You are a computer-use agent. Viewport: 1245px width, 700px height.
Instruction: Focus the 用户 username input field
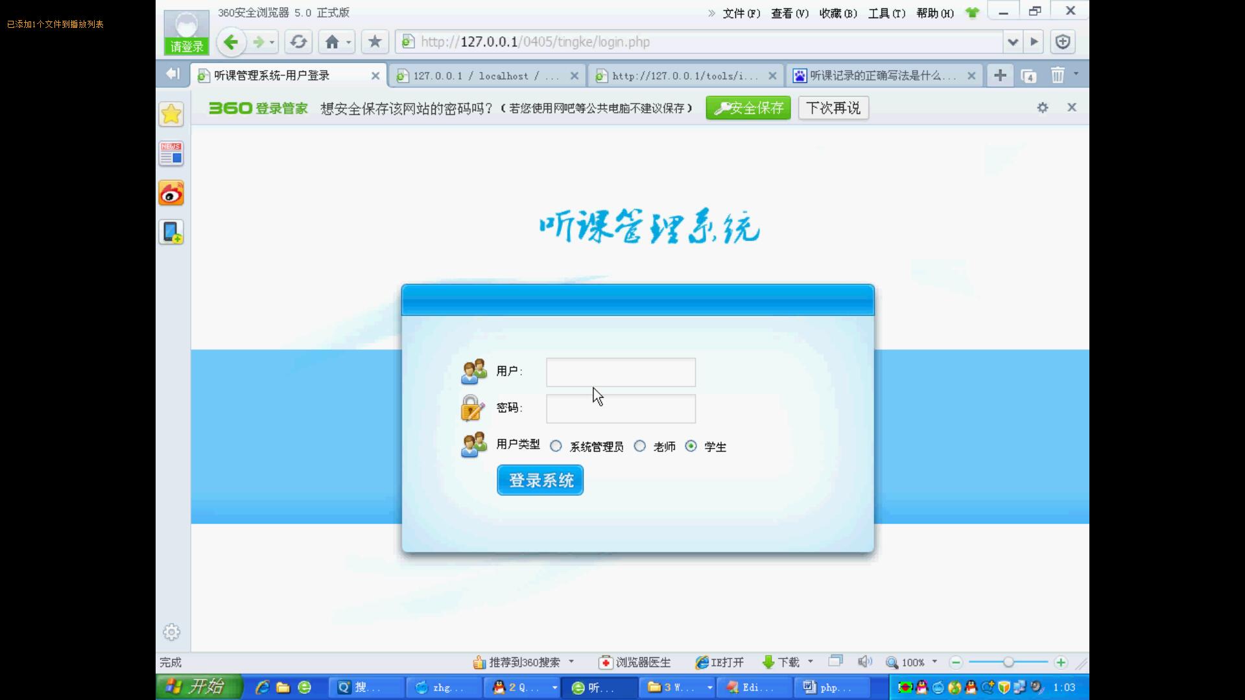click(621, 372)
